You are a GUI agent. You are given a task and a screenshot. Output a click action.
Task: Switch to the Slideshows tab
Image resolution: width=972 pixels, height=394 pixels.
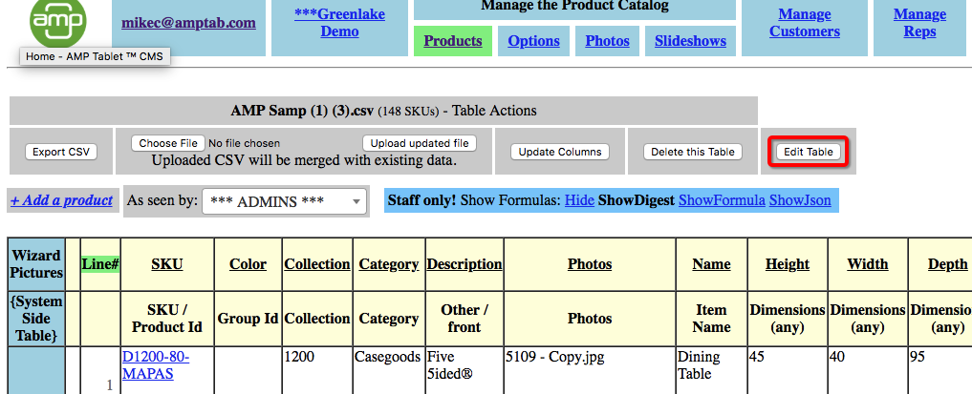[690, 41]
